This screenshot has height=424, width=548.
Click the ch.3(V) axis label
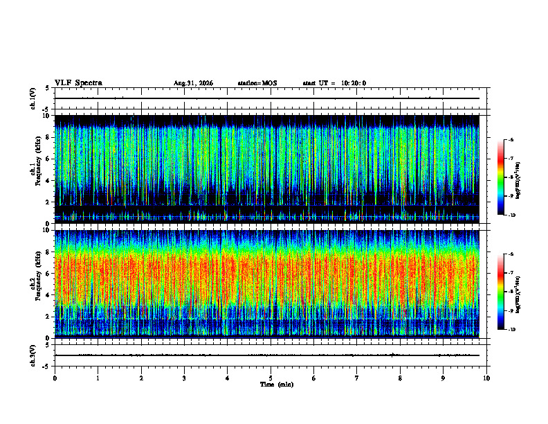(x=33, y=355)
